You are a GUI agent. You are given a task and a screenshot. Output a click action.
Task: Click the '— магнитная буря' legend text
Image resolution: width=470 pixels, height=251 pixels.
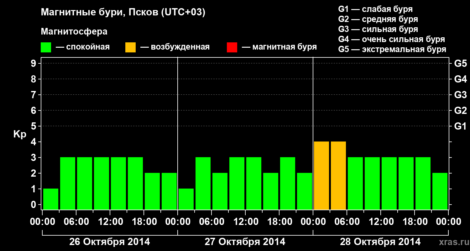(x=279, y=47)
